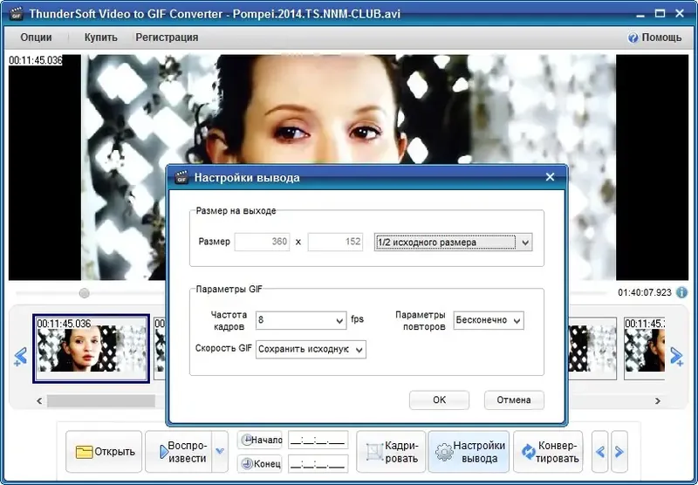Screen dimensions: 698x485
Task: Set start point with Начало button
Action: pos(260,440)
